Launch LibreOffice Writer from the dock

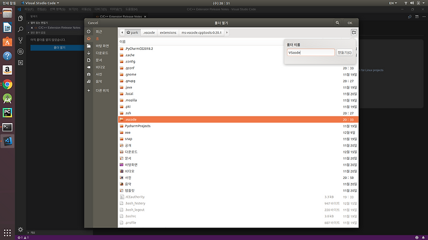[x=7, y=27]
